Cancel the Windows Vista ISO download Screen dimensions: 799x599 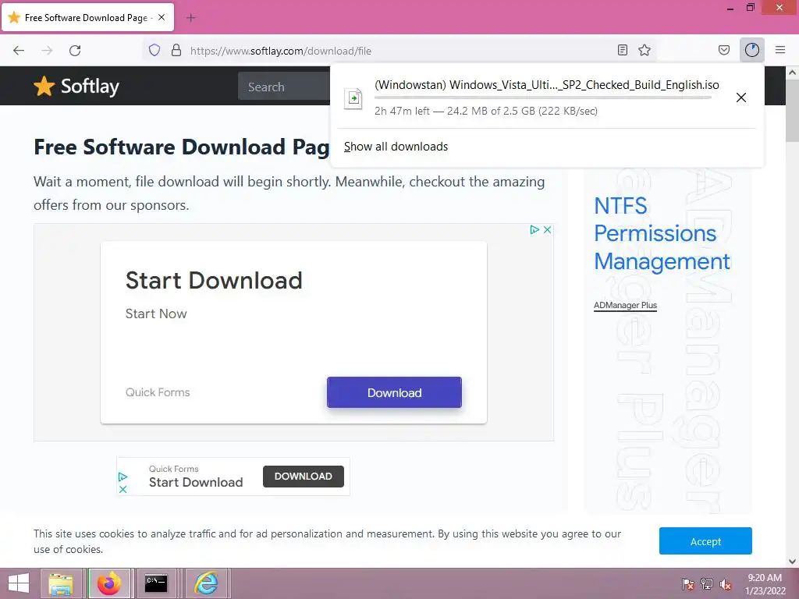click(741, 97)
